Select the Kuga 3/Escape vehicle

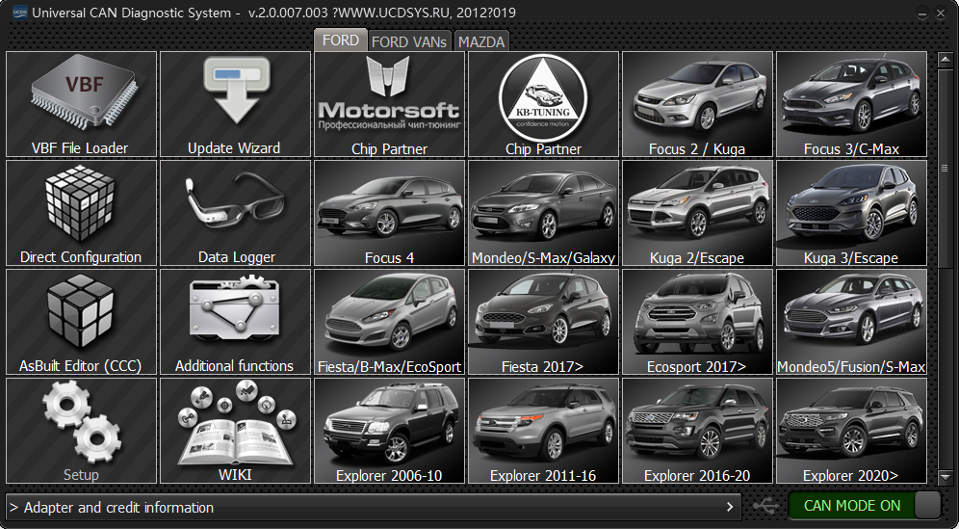851,213
